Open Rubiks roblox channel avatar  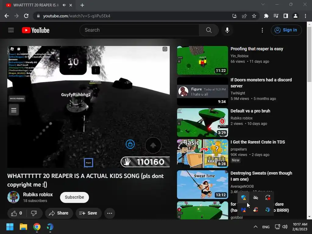(13, 197)
